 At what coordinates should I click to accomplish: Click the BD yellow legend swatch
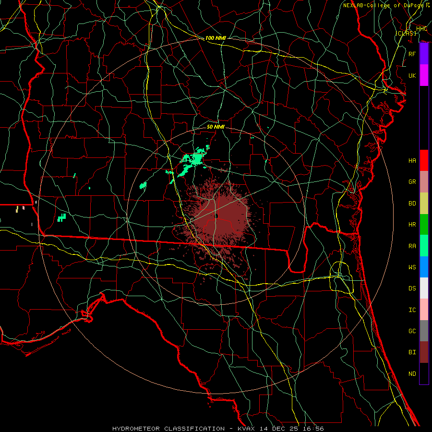pyautogui.click(x=424, y=204)
